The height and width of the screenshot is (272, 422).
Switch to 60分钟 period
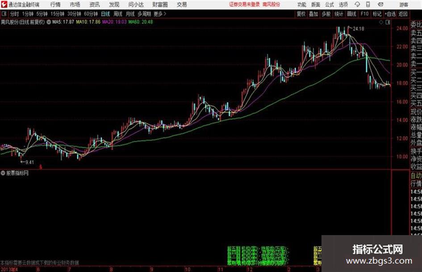coord(91,14)
